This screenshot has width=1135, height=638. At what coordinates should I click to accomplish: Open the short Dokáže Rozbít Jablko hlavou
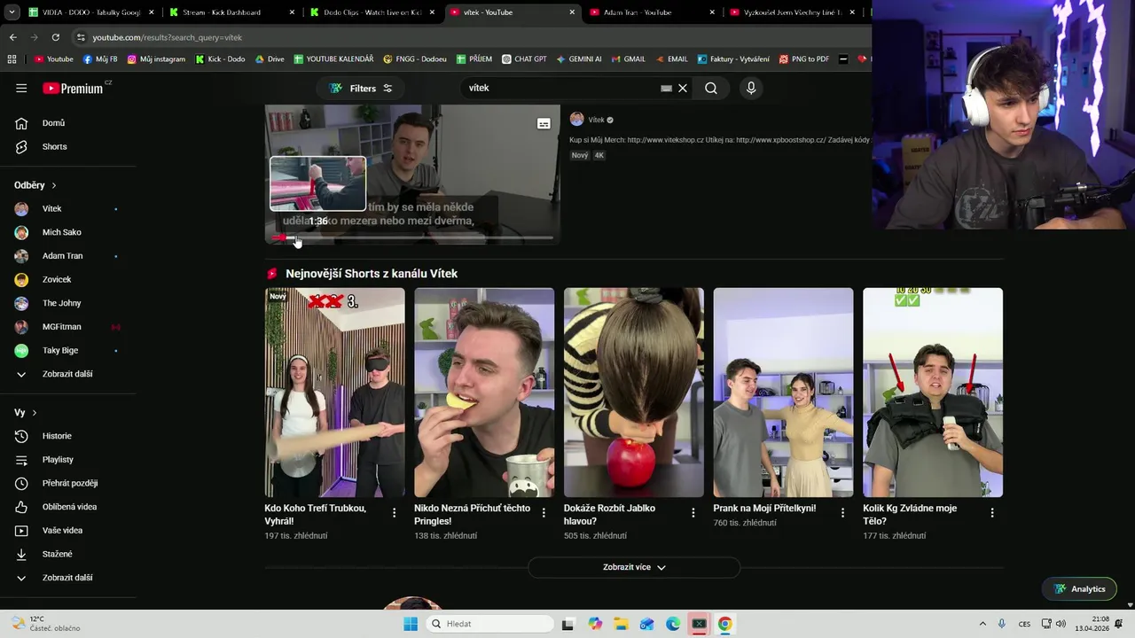point(634,393)
